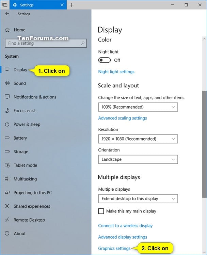Image resolution: width=207 pixels, height=255 pixels.
Task: Click the Display monitor icon
Action: click(x=7, y=69)
